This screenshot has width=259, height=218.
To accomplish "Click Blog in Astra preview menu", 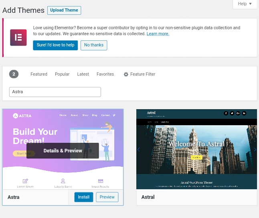I will click(x=95, y=115).
